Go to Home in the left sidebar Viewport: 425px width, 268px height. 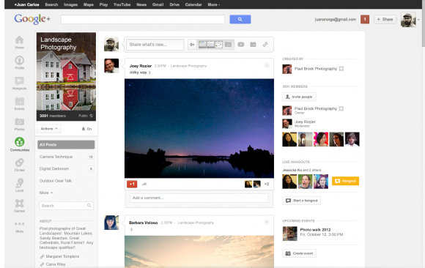point(19,42)
